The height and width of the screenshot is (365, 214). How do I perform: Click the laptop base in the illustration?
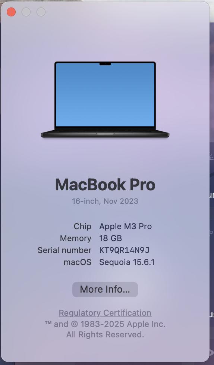coord(105,134)
